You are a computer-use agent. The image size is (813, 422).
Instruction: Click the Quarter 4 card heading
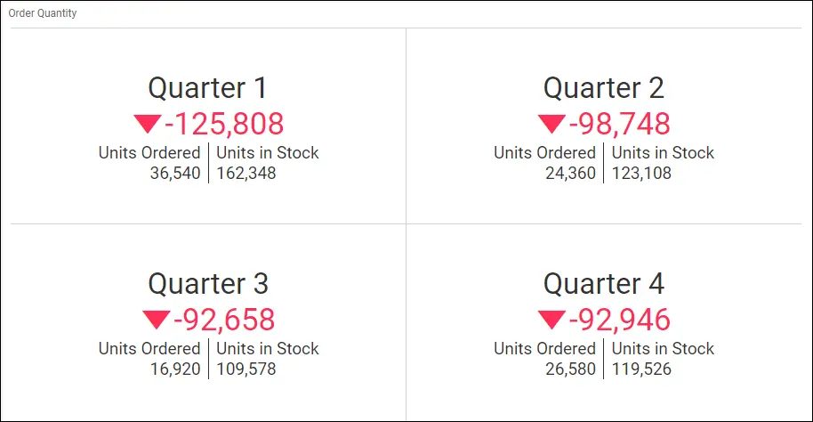(x=603, y=283)
